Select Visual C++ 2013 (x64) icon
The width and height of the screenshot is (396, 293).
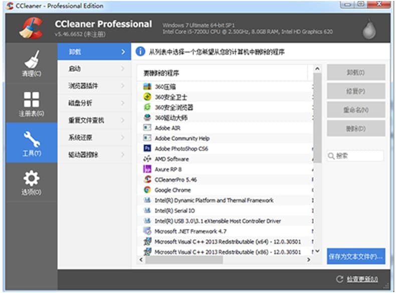[147, 241]
